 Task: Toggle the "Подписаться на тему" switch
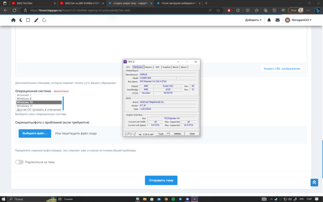[19, 162]
